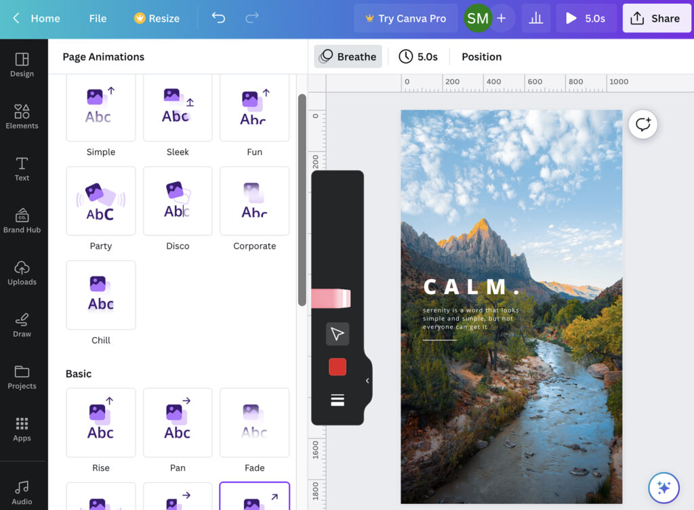694x510 pixels.
Task: Open the Position panel
Action: [x=481, y=56]
